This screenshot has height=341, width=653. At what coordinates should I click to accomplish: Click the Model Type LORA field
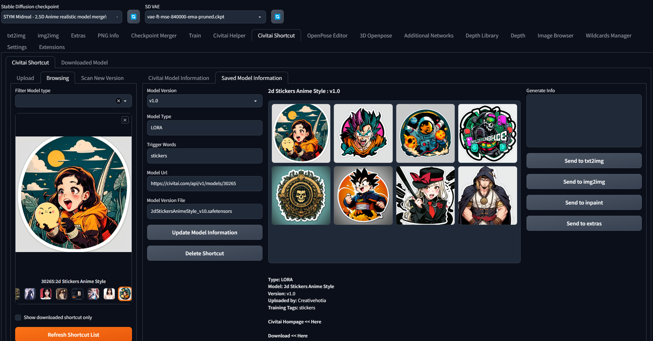(x=204, y=128)
